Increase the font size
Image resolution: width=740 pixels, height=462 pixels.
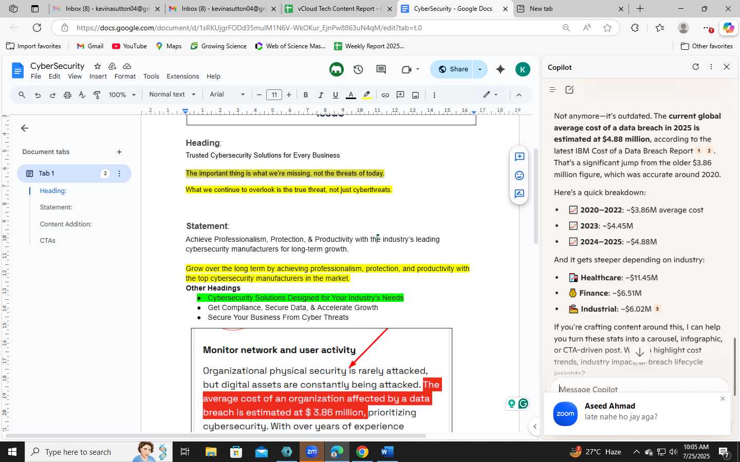pos(289,95)
